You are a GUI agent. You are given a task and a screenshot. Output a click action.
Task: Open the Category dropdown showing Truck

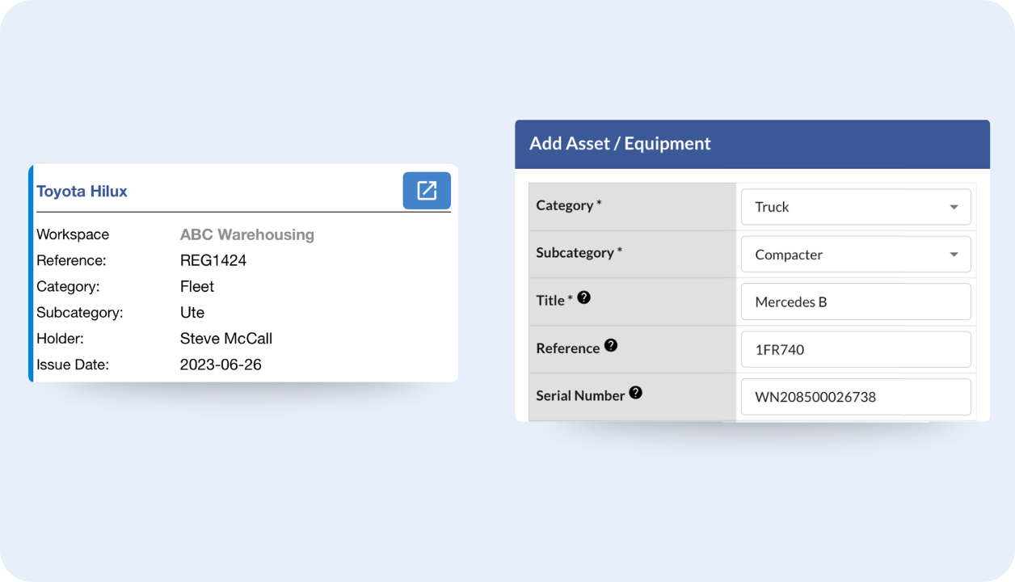pyautogui.click(x=855, y=207)
